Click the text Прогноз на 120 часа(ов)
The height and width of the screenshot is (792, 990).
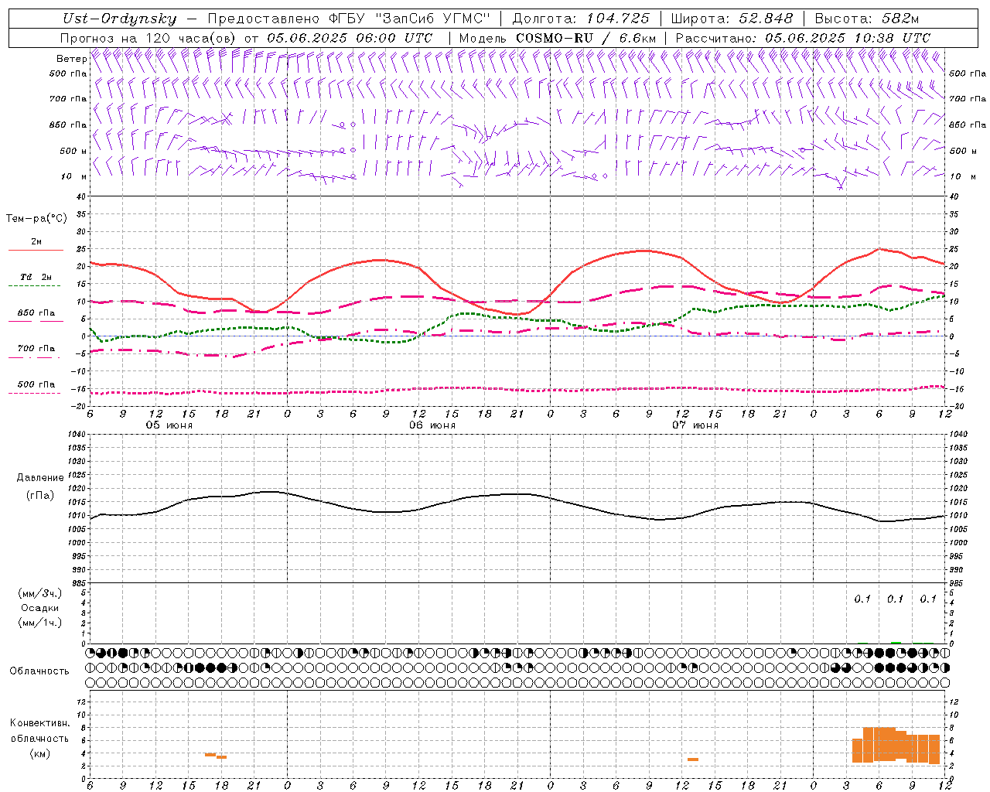(148, 38)
